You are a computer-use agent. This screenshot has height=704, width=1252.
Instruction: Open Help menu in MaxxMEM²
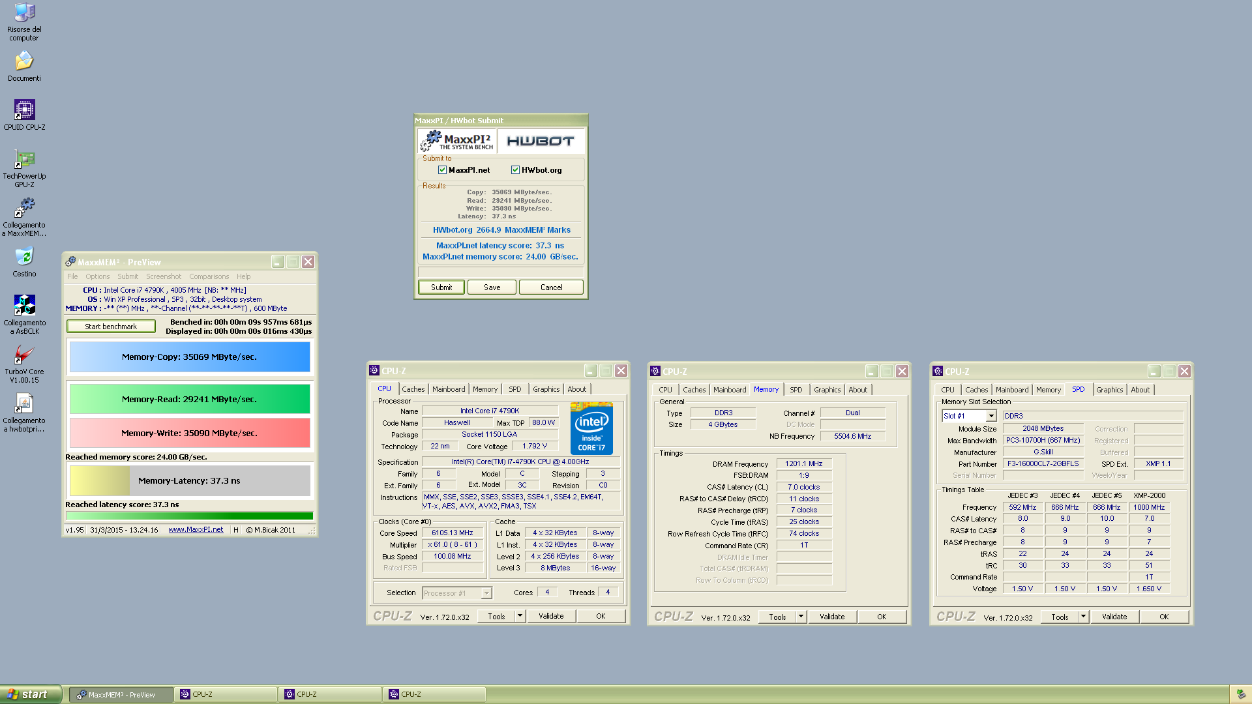[244, 276]
